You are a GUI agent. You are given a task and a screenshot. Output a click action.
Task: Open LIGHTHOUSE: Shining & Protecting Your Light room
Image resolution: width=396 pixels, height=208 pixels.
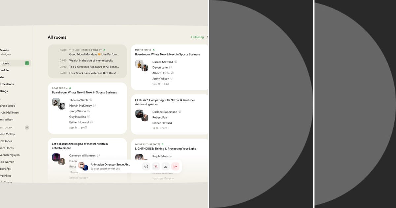point(165,149)
